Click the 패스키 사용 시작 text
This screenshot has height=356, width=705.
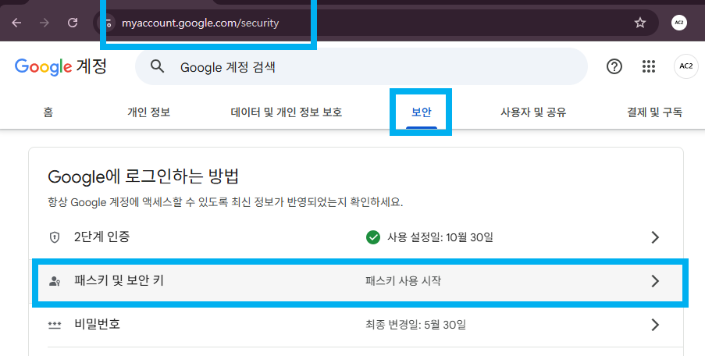[x=404, y=281]
